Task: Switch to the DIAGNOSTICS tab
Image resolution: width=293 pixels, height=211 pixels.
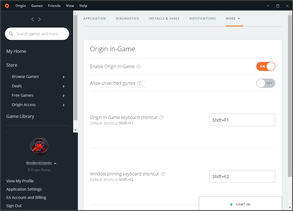Action: 127,18
